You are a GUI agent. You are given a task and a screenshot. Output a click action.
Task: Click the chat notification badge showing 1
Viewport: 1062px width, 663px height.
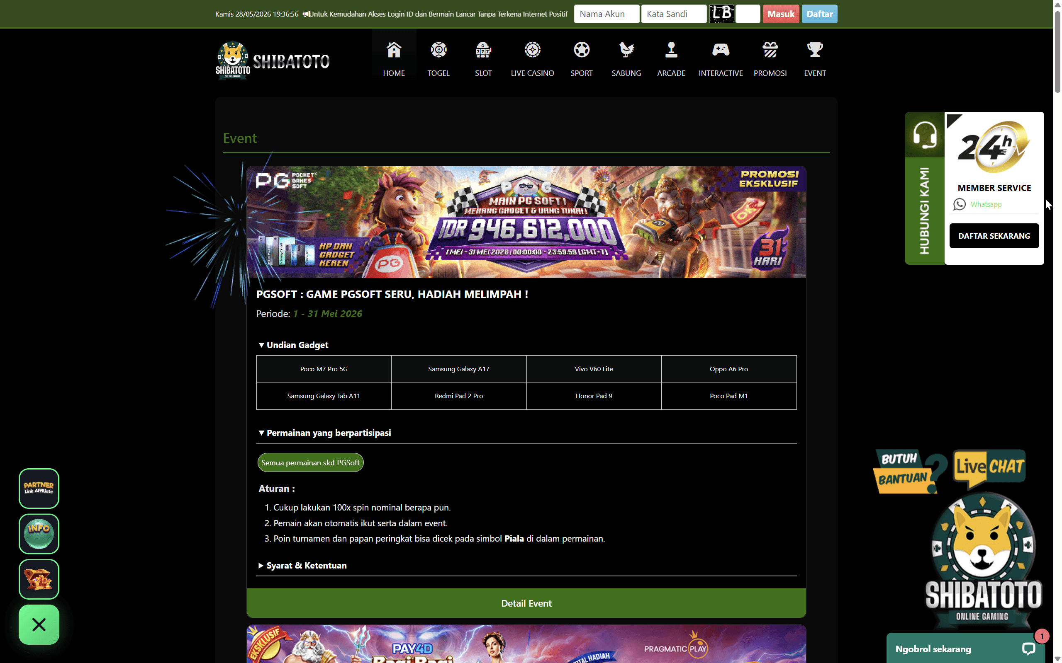point(1042,636)
